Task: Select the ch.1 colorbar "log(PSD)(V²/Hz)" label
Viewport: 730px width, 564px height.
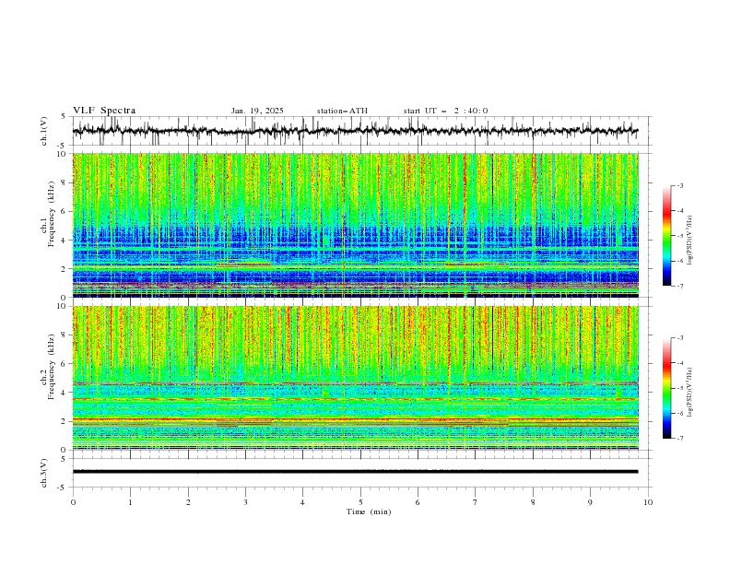Action: pos(689,241)
